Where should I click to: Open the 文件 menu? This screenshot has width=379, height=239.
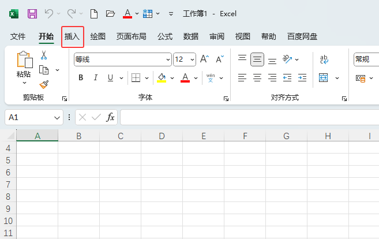coord(18,36)
